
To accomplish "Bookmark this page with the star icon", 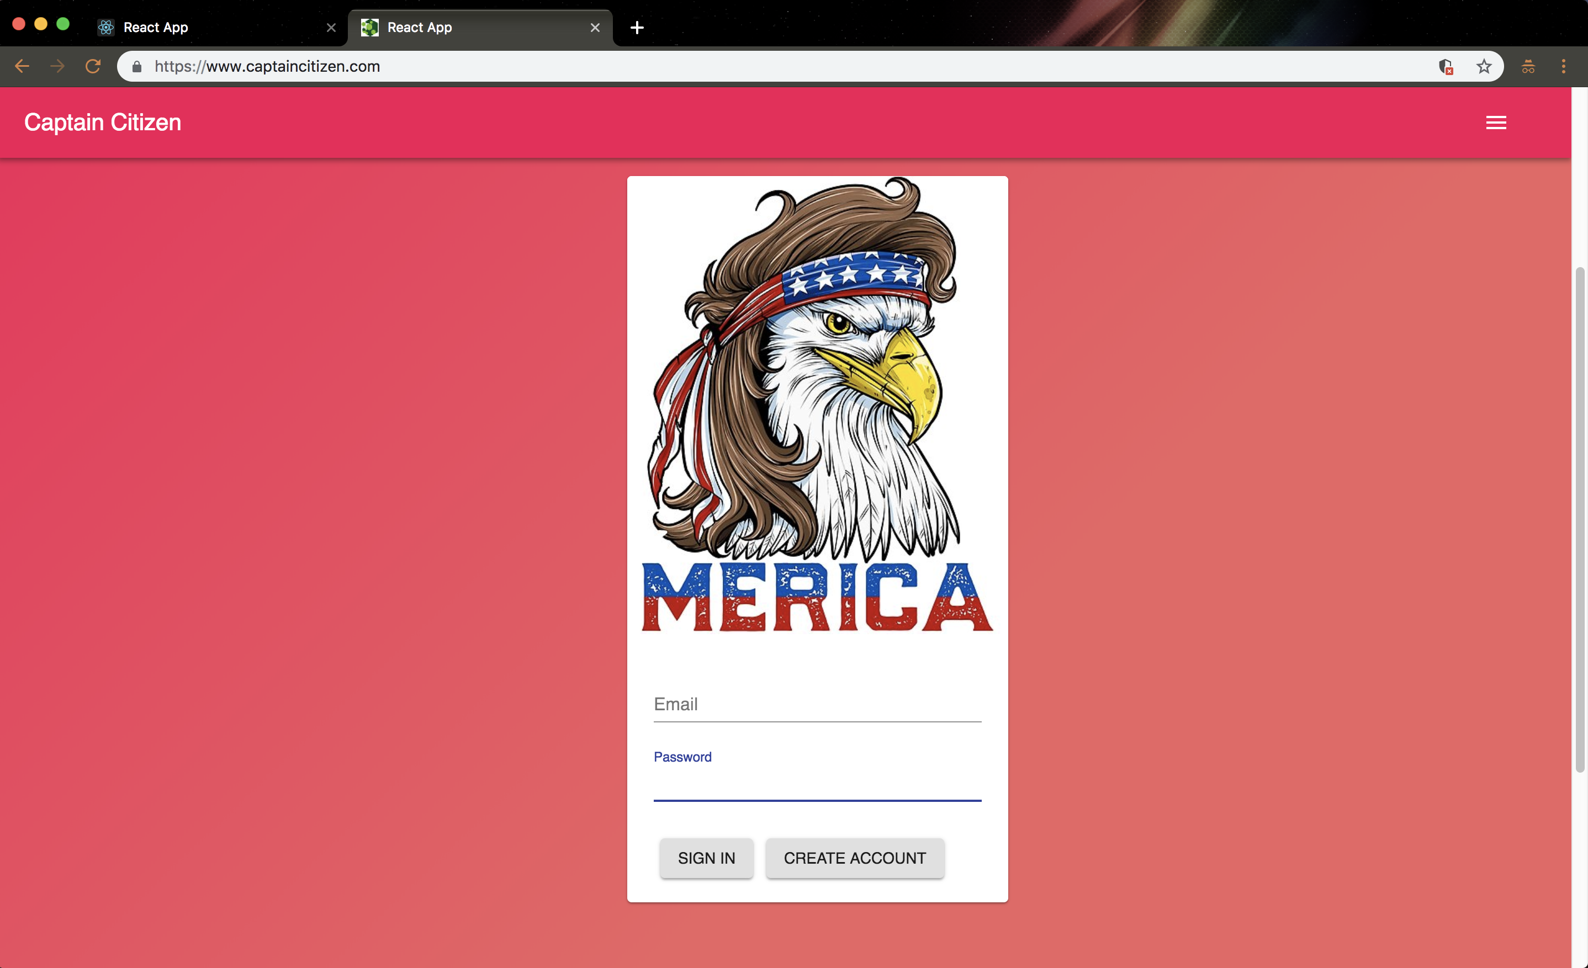I will pos(1484,66).
